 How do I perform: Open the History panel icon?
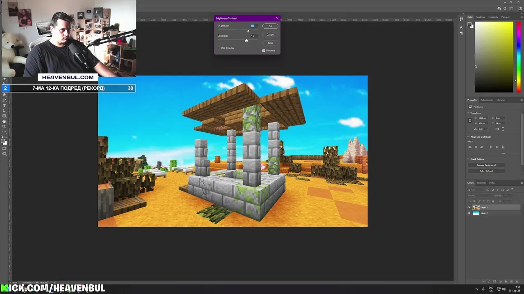pos(461,19)
